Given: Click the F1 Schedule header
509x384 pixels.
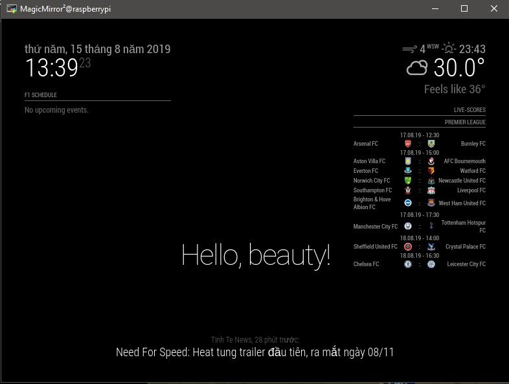Looking at the screenshot, I should point(41,95).
